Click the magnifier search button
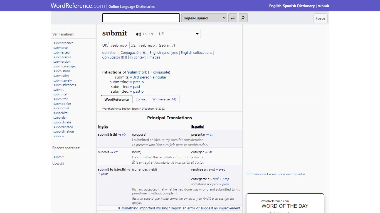 coord(243,18)
